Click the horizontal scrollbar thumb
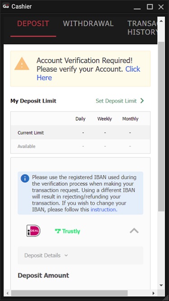Screen dimensions: 169x301 pyautogui.click(x=69, y=293)
